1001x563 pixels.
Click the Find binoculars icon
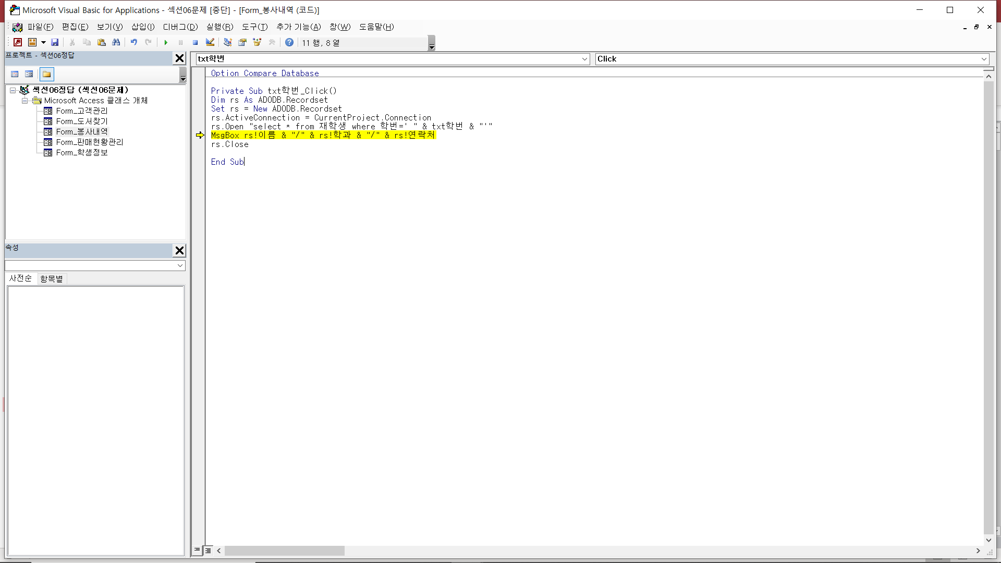click(x=116, y=42)
